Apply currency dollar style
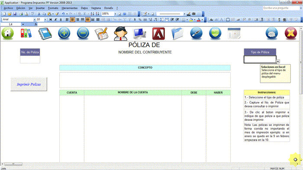The height and width of the screenshot is (170, 303). tap(135, 19)
